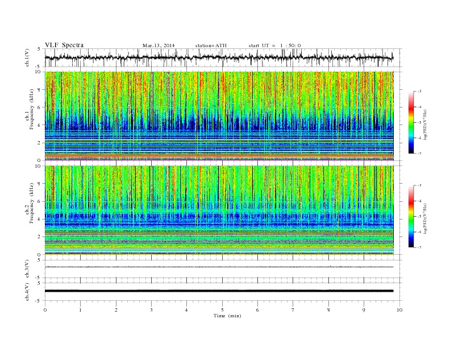Click time axis tick label '0'
The height and width of the screenshot is (348, 450).
tap(45, 310)
